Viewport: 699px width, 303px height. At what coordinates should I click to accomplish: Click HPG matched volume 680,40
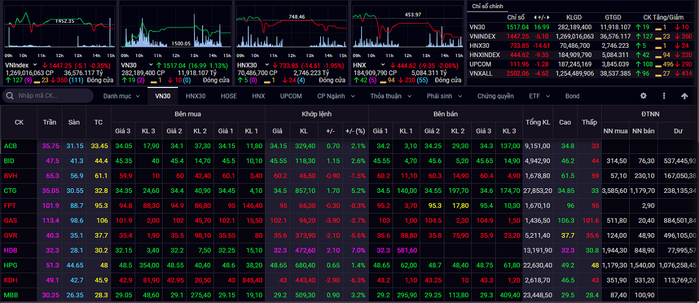[x=305, y=266]
